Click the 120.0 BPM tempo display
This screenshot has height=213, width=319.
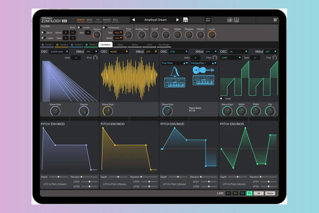click(208, 20)
